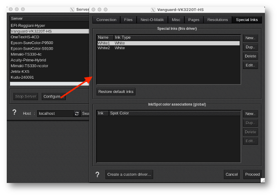Select Kudu-240091 in server list
This screenshot has height=196, width=278.
pyautogui.click(x=49, y=77)
